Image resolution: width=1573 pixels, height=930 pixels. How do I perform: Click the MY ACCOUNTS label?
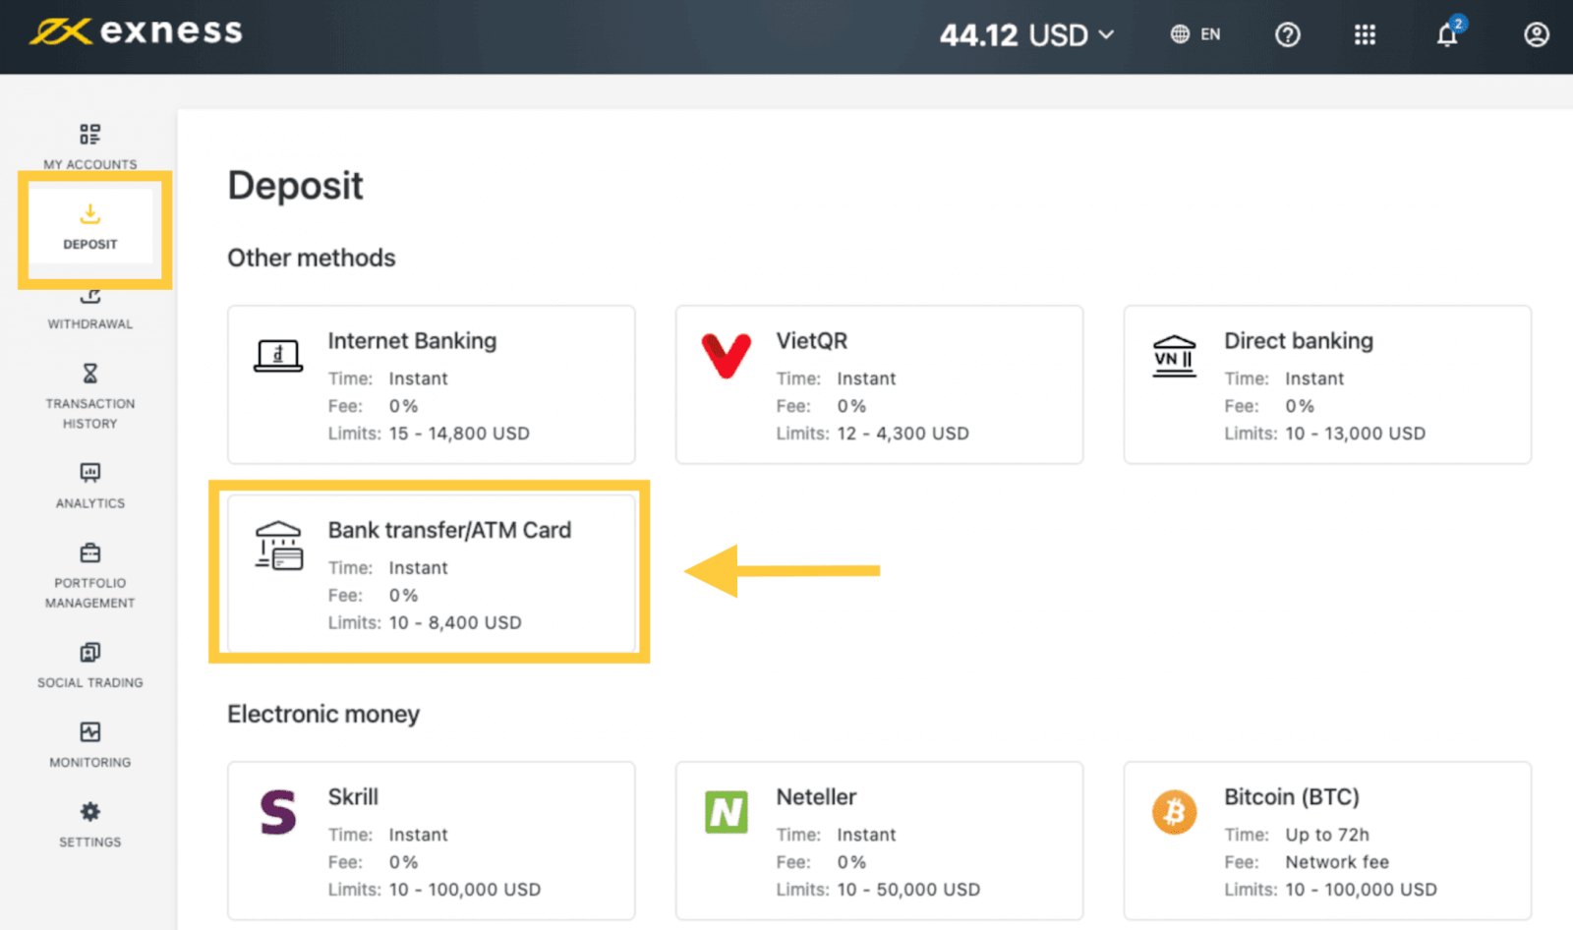[x=90, y=164]
